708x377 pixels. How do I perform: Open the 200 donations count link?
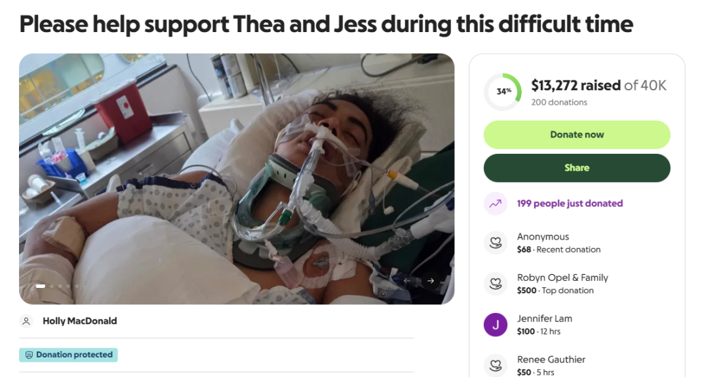(559, 102)
